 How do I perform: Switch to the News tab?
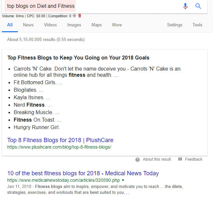click(28, 25)
